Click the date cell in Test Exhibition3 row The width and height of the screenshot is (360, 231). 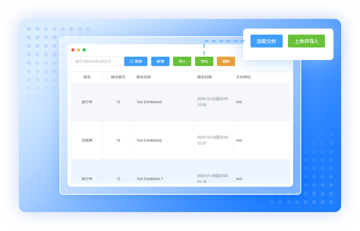[x=213, y=102]
